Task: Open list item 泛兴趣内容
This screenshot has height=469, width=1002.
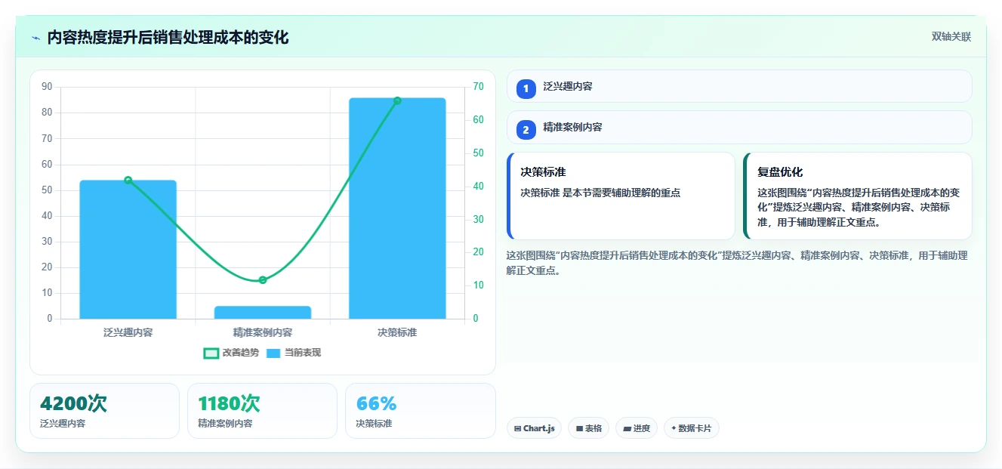Action: point(739,86)
